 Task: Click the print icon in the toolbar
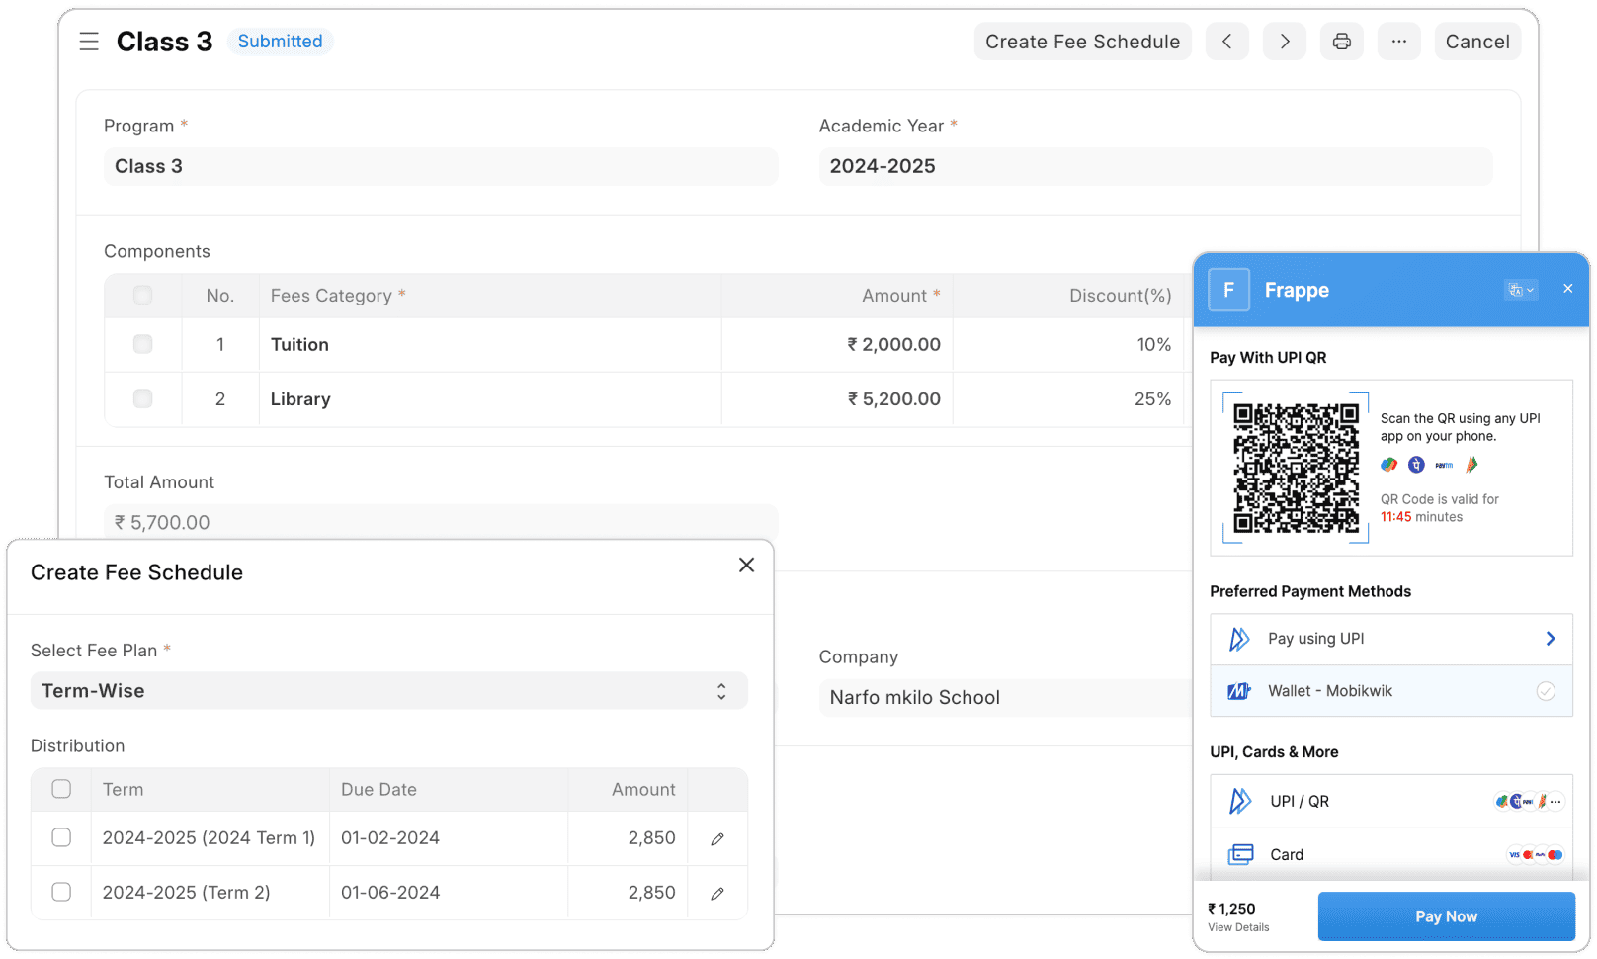pos(1341,41)
